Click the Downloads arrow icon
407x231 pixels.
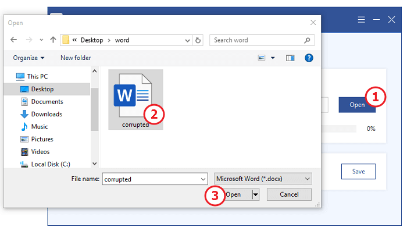click(x=24, y=114)
